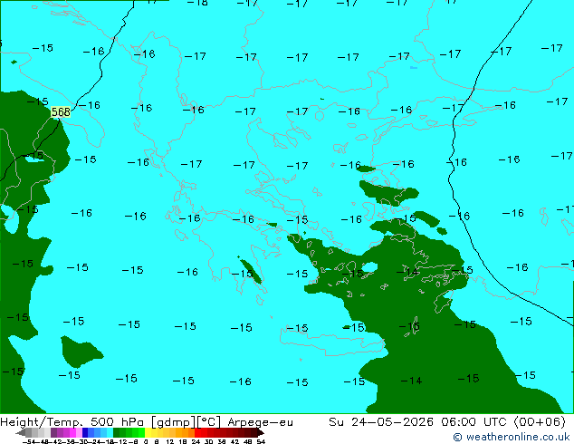The image size is (574, 444).
Task: Click the weatheronline.co.uk copyright link
Action: pyautogui.click(x=512, y=437)
